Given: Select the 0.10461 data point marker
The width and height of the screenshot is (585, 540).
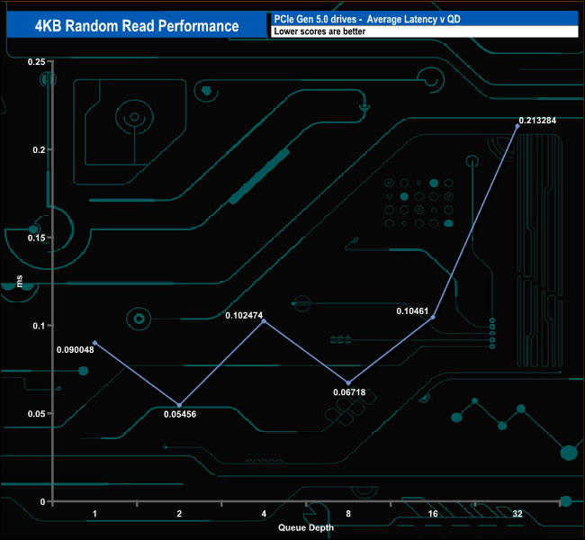Looking at the screenshot, I should (433, 317).
